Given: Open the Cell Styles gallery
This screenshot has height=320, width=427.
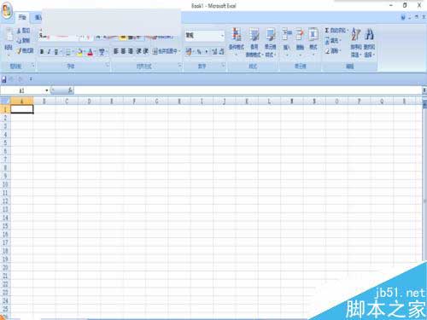Looking at the screenshot, I should (x=270, y=42).
